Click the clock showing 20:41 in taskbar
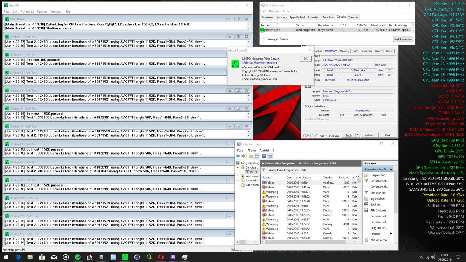Viewport: 466px width, 262px height. coord(445,257)
